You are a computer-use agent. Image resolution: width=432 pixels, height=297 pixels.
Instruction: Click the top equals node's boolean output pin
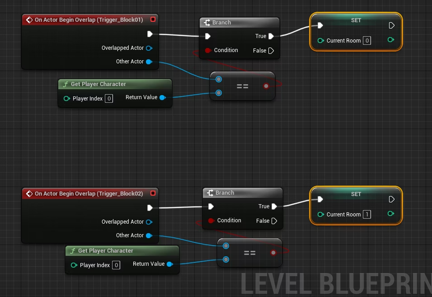click(x=266, y=86)
